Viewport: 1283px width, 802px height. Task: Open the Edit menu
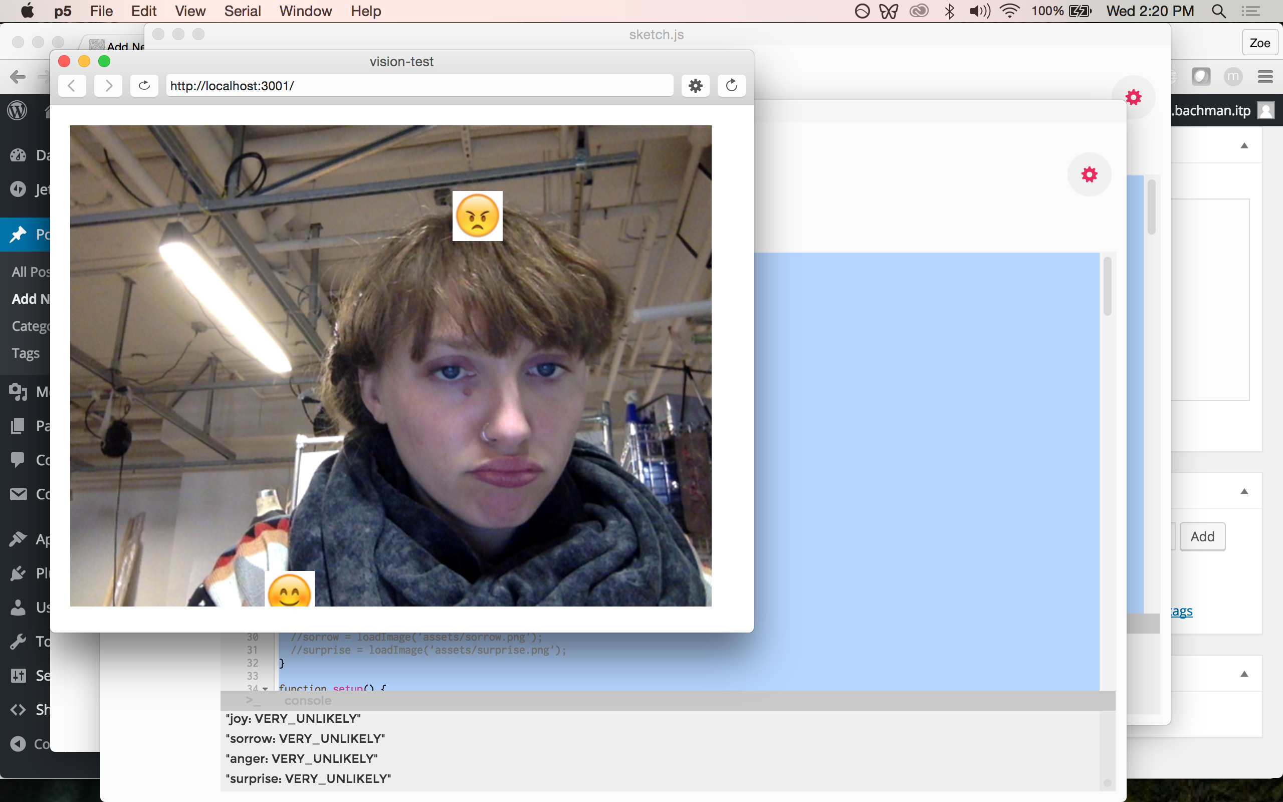[x=144, y=11]
